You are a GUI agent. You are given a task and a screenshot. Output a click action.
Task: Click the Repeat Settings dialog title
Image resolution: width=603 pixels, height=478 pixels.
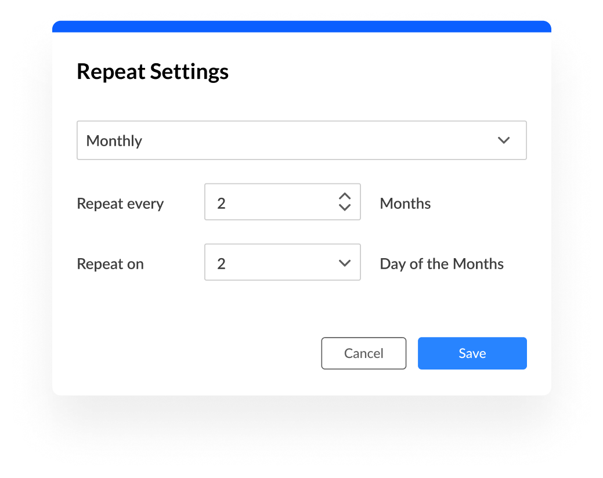(x=153, y=72)
